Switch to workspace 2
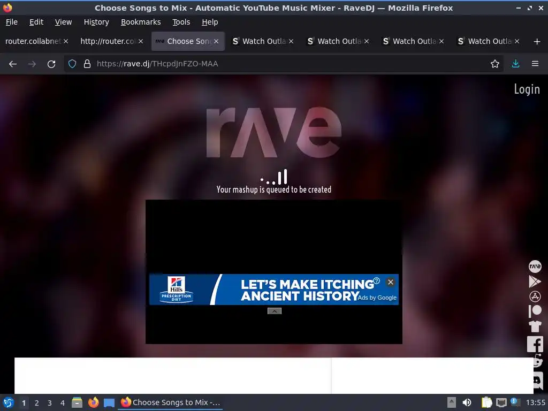Screen dimensions: 548x411 pyautogui.click(x=37, y=403)
